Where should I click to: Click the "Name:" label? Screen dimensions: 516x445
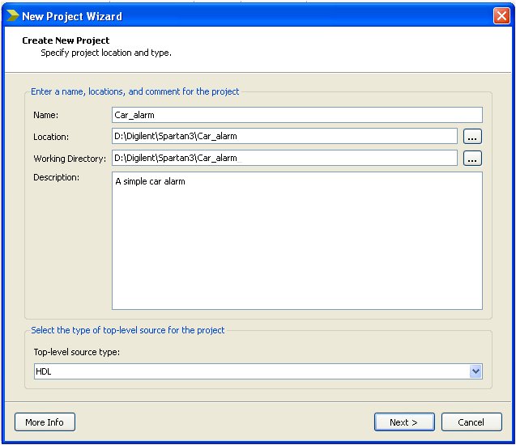click(46, 116)
